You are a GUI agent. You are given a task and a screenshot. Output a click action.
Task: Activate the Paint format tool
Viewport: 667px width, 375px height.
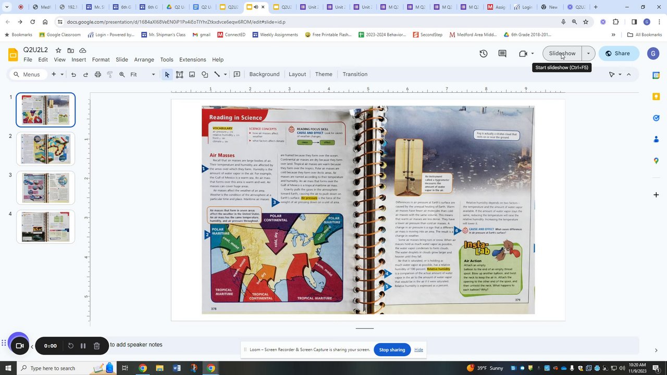pos(109,74)
